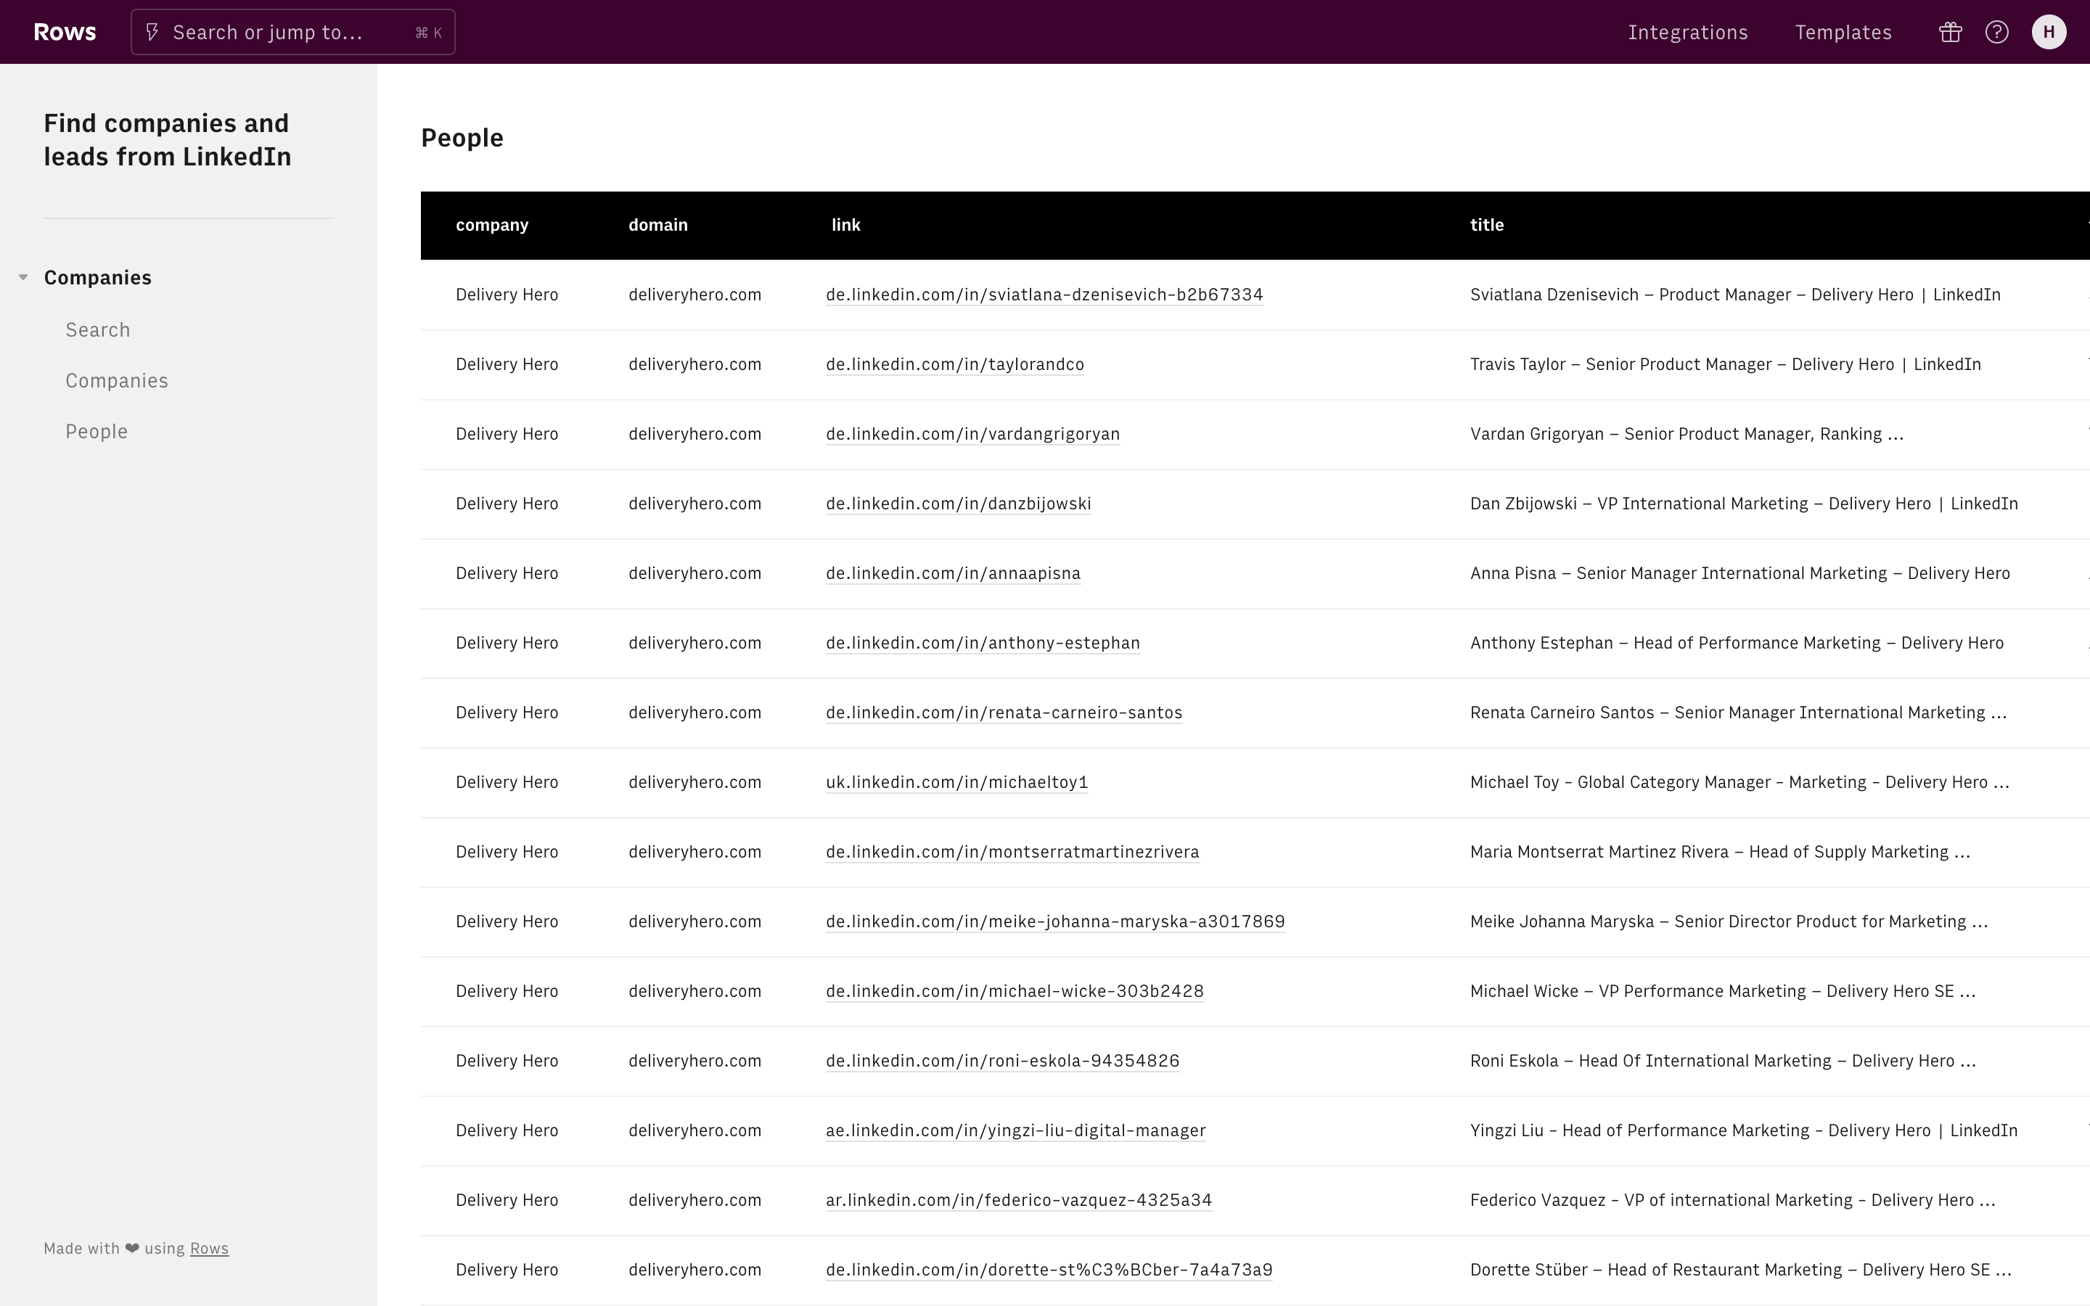Select the Yingzi Liu title cell
The image size is (2090, 1306).
tap(1744, 1130)
